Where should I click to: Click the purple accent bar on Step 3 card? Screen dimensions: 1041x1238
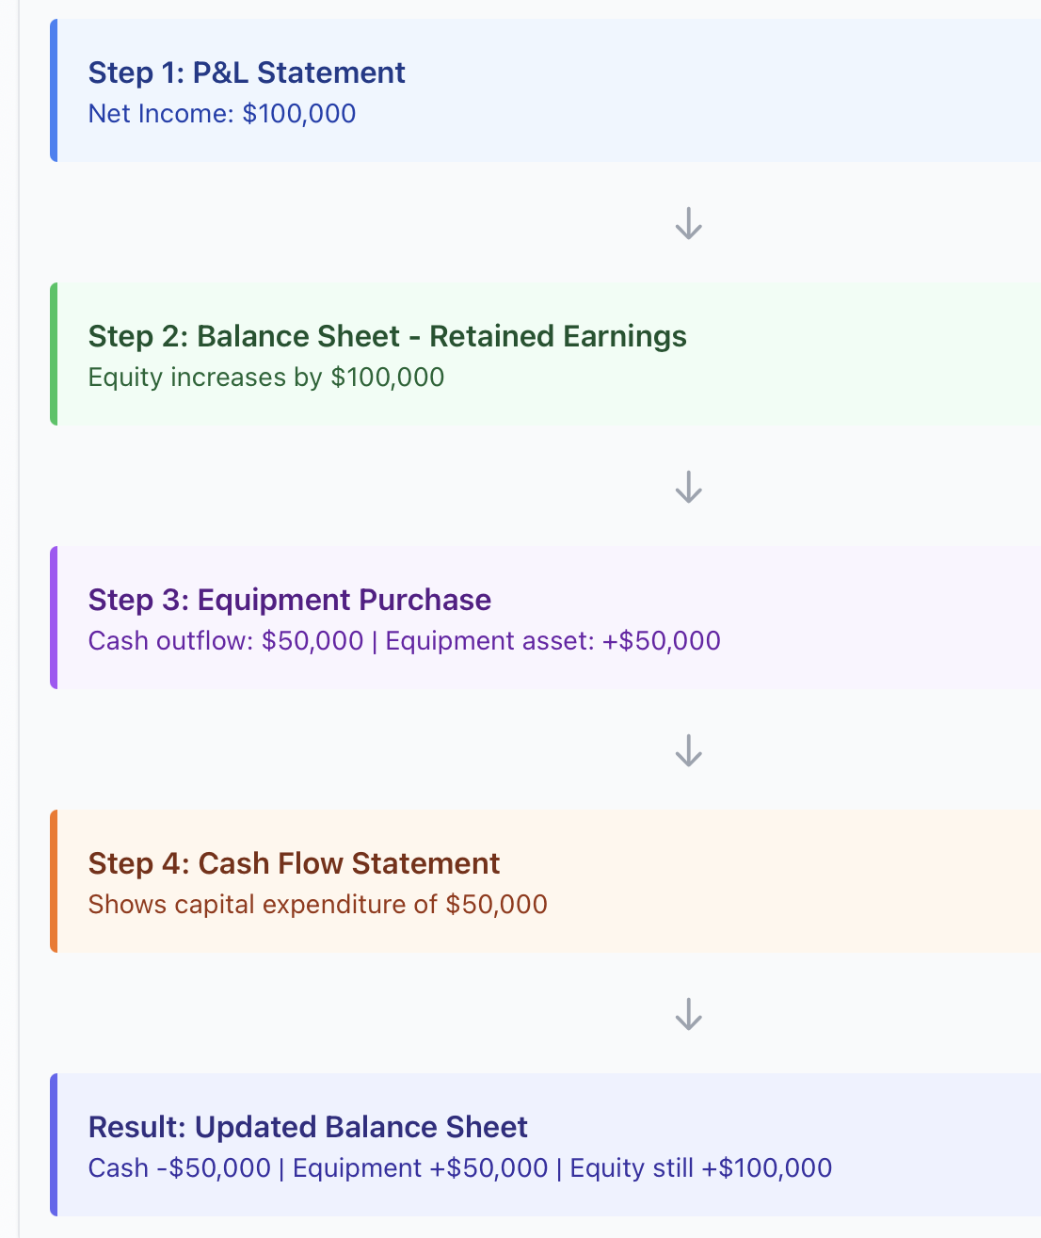click(x=54, y=618)
